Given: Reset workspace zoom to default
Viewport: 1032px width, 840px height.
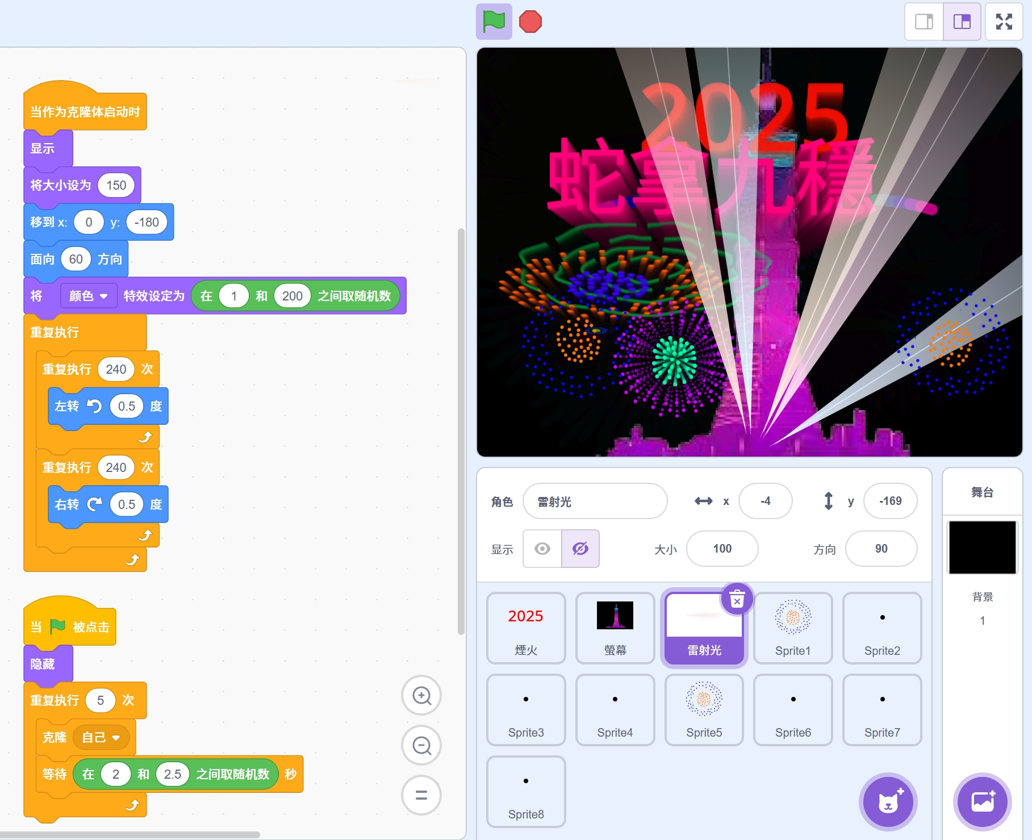Looking at the screenshot, I should coord(421,795).
